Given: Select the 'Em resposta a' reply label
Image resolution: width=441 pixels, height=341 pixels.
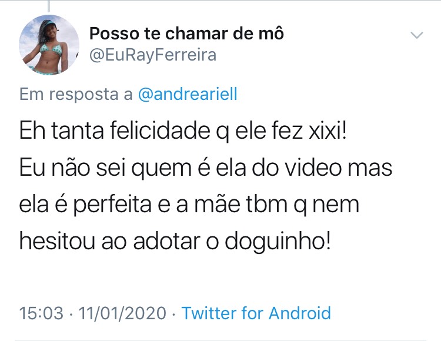Looking at the screenshot, I should click(76, 94).
